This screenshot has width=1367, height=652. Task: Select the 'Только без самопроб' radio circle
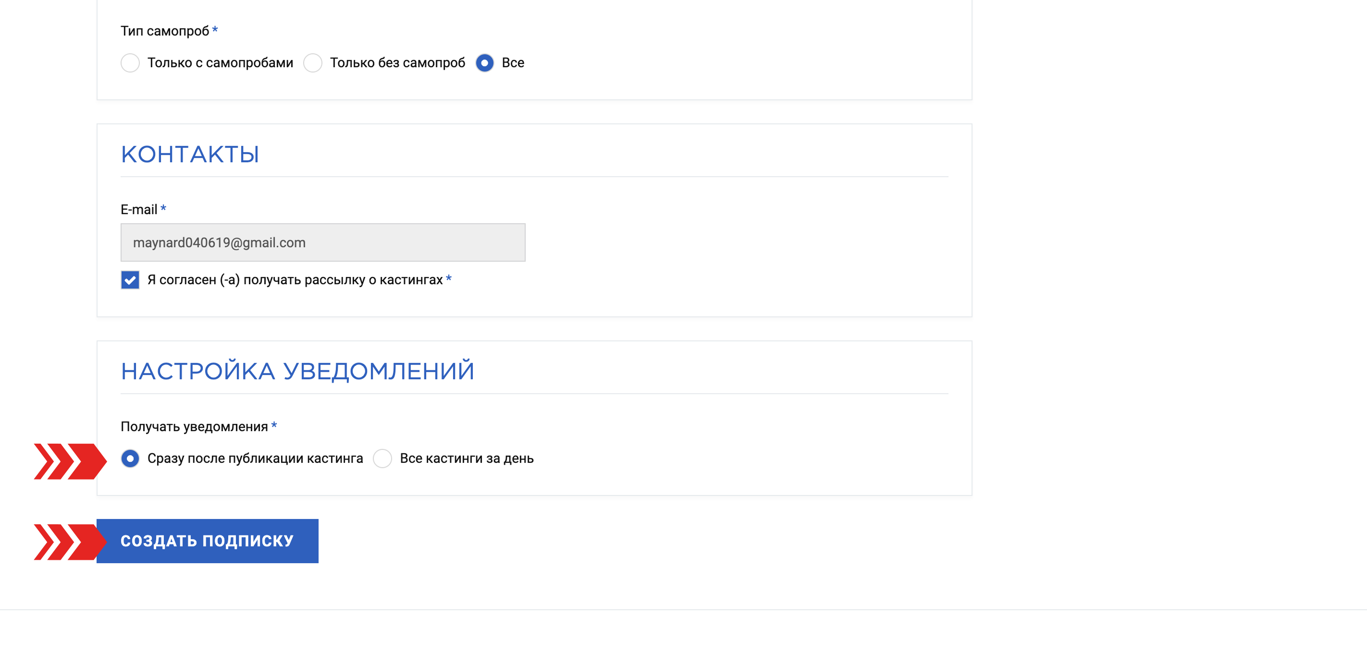coord(313,63)
